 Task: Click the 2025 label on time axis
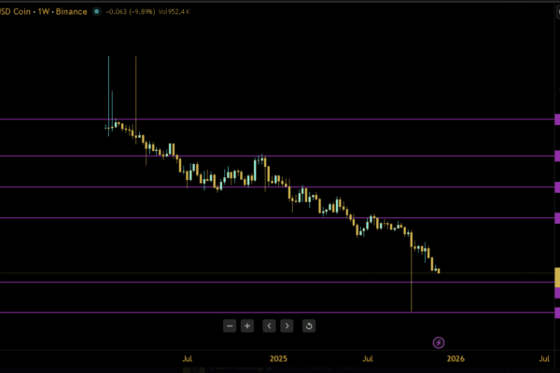[x=278, y=357]
